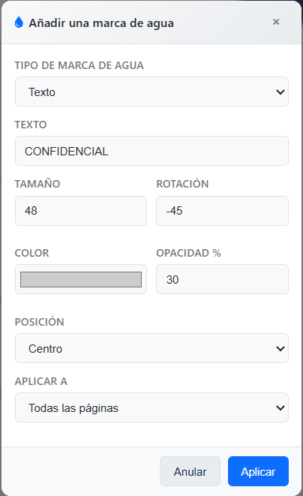Click the COLOR field label
Screen dimensions: 303x496
click(32, 253)
